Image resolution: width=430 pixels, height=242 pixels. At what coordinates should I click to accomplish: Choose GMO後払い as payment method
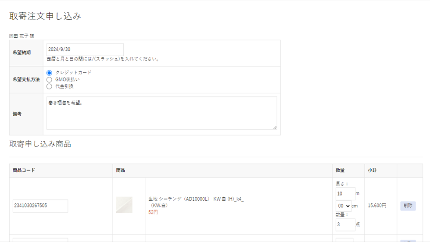click(x=49, y=80)
